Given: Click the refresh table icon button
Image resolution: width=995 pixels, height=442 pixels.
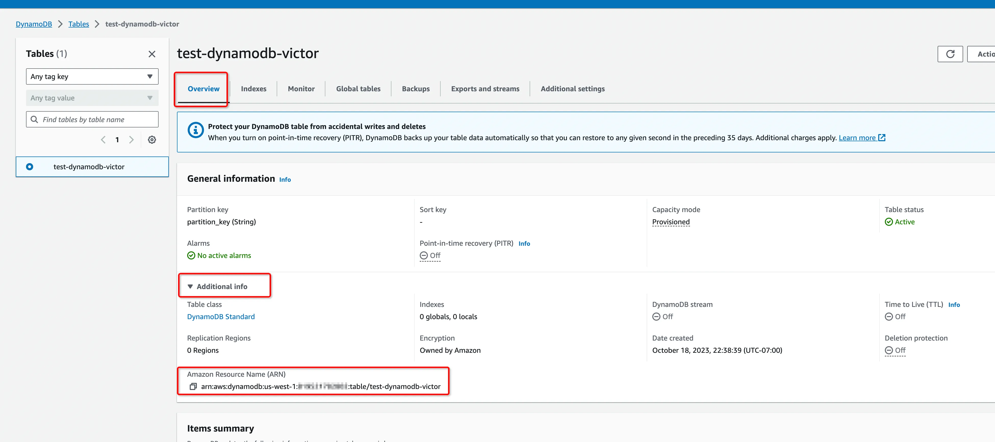Looking at the screenshot, I should [x=950, y=54].
